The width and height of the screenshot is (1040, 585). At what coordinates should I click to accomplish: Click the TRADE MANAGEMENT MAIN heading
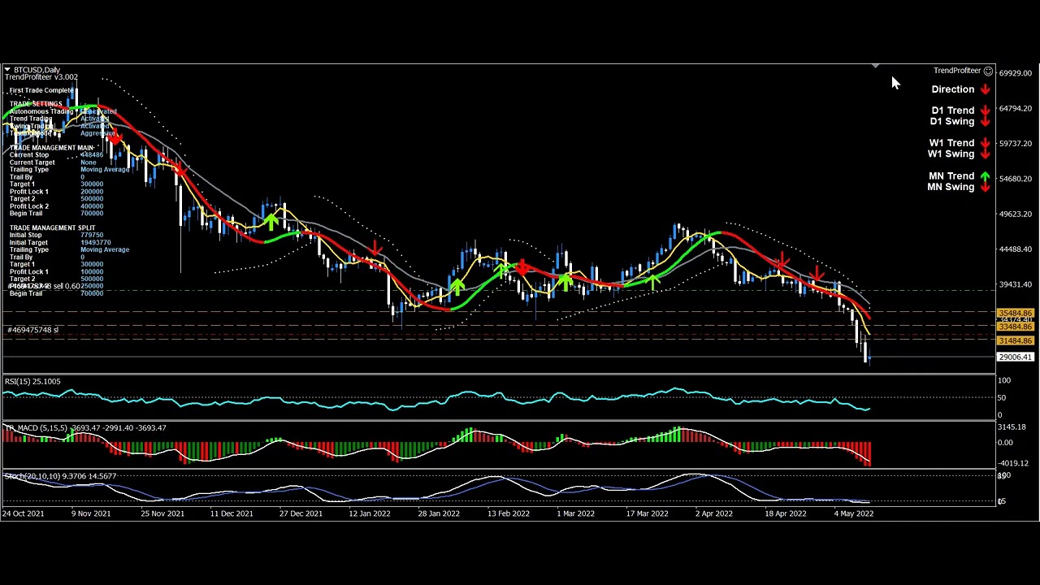click(51, 148)
